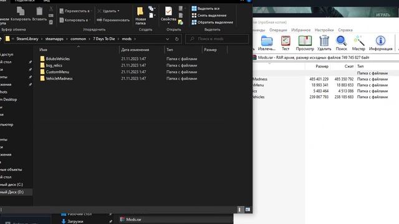Viewport: 399px width, 224px height.
Task: Open Свойства of selected item
Action: (168, 15)
